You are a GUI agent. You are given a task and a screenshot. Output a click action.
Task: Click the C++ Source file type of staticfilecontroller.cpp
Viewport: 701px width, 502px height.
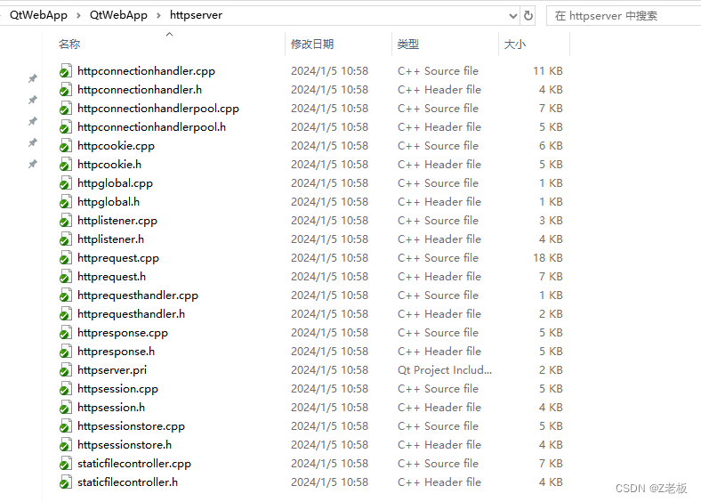coord(438,464)
